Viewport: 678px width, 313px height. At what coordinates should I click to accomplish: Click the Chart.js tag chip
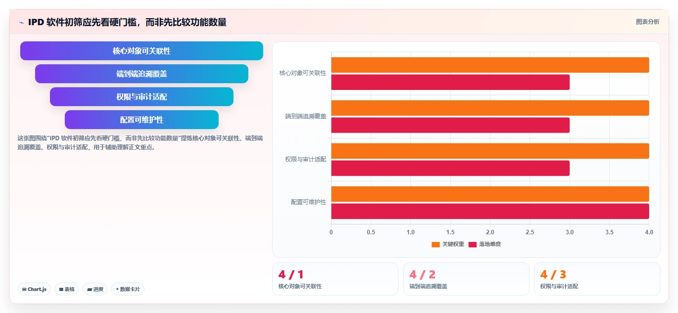[34, 289]
